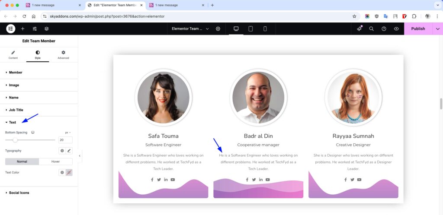Expand the Social Icons section
This screenshot has height=215, width=443.
tap(39, 193)
